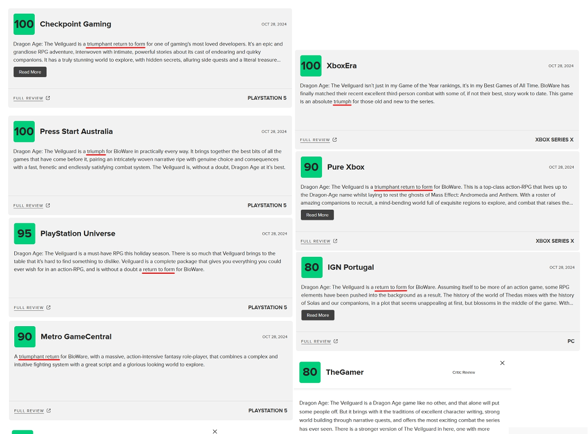Click the Pure Xbox publication name
This screenshot has height=434, width=588.
tap(346, 167)
